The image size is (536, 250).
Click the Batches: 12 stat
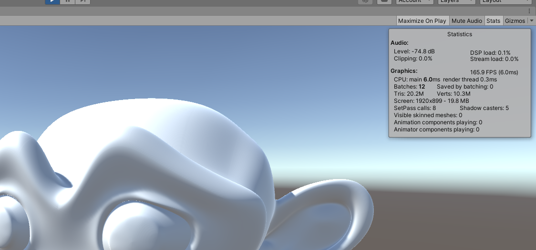click(x=410, y=87)
